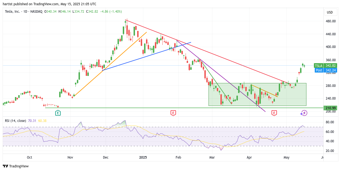Click the 20.00 RSI axis label
Viewport: 341px width, 171px height.
pyautogui.click(x=330, y=151)
